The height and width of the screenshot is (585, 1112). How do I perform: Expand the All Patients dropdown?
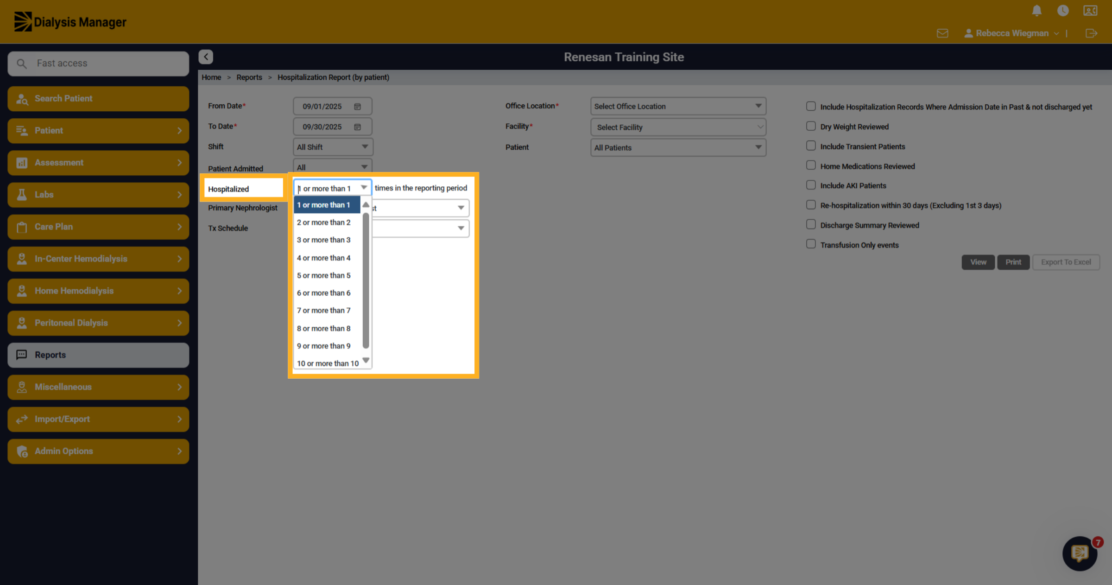(x=678, y=147)
